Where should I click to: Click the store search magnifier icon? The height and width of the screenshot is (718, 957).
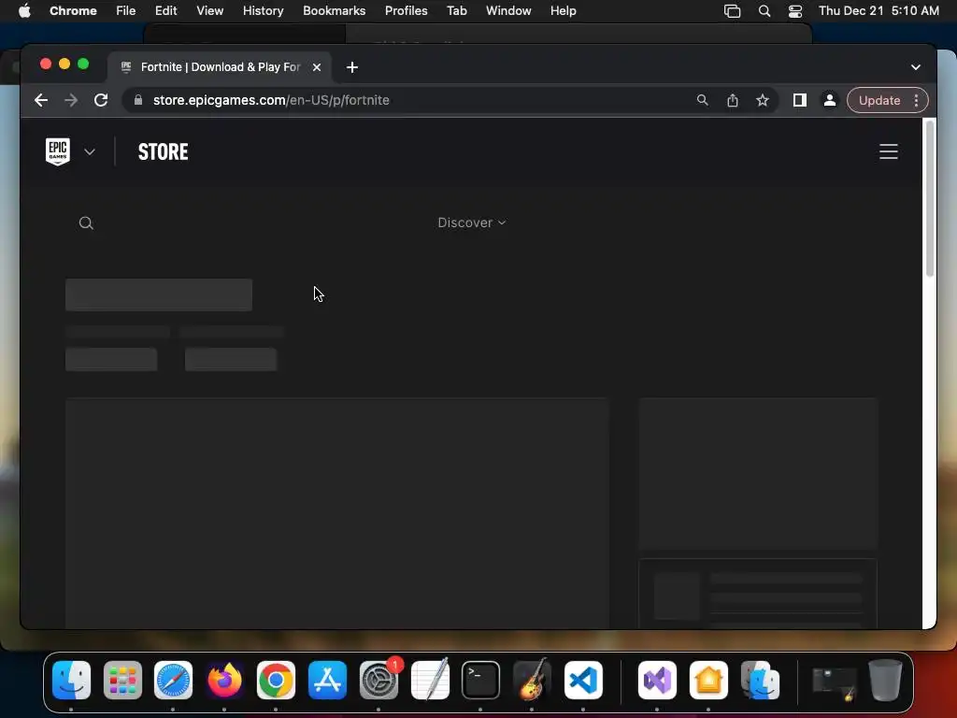click(x=86, y=223)
